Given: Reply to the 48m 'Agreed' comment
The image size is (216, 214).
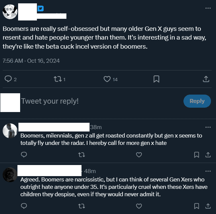Looking at the screenshot, I should [x=24, y=206].
